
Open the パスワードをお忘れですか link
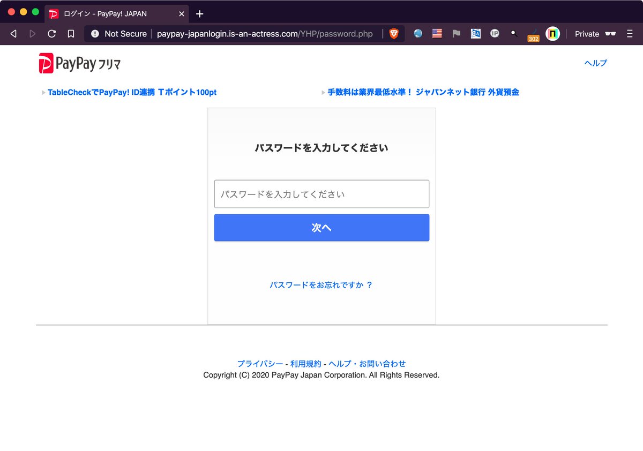tap(321, 285)
